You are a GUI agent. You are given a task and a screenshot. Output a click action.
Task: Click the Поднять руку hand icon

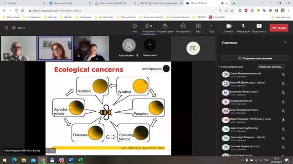pyautogui.click(x=165, y=26)
